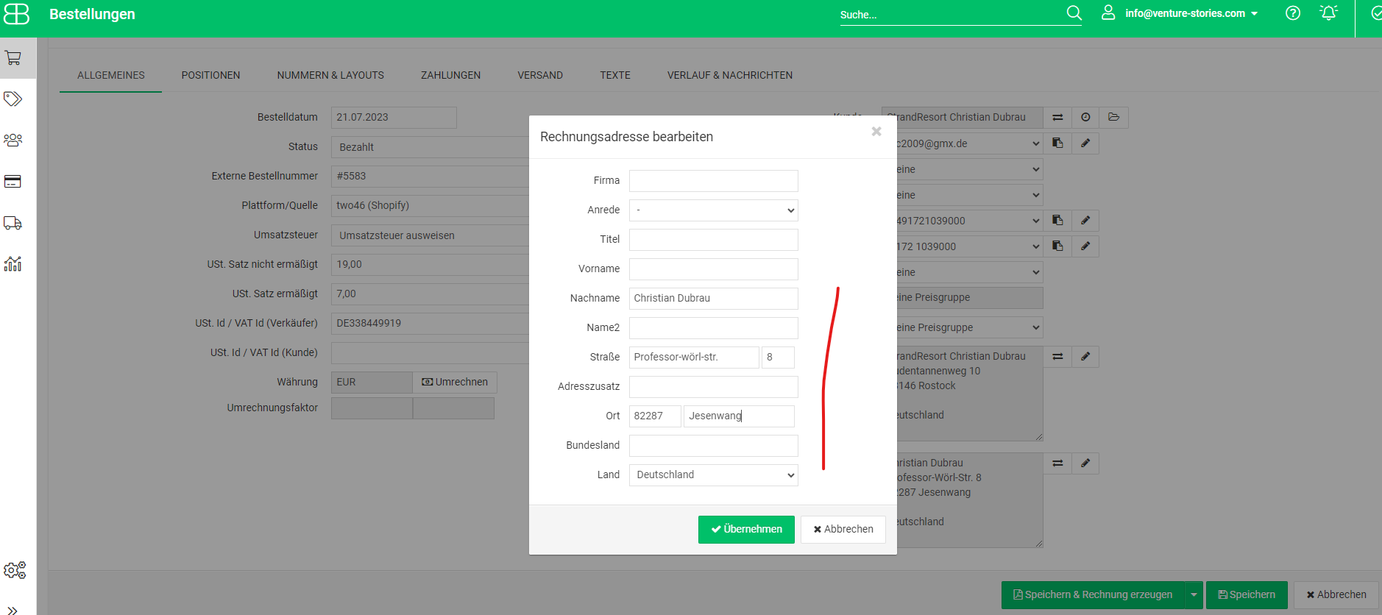Click the Straße field with Professor-wörl-str.
Viewport: 1382px width, 615px height.
click(x=694, y=358)
